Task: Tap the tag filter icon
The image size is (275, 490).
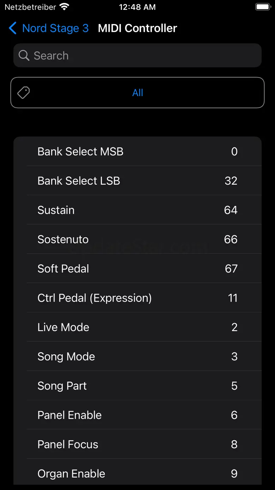Action: (x=24, y=93)
